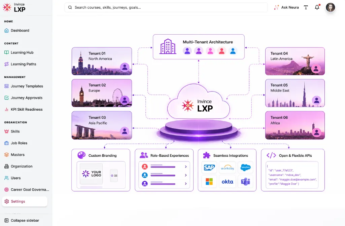The image size is (345, 226).
Task: Click the blue avatar in Multi-Tenant Architecture
Action: point(233,51)
